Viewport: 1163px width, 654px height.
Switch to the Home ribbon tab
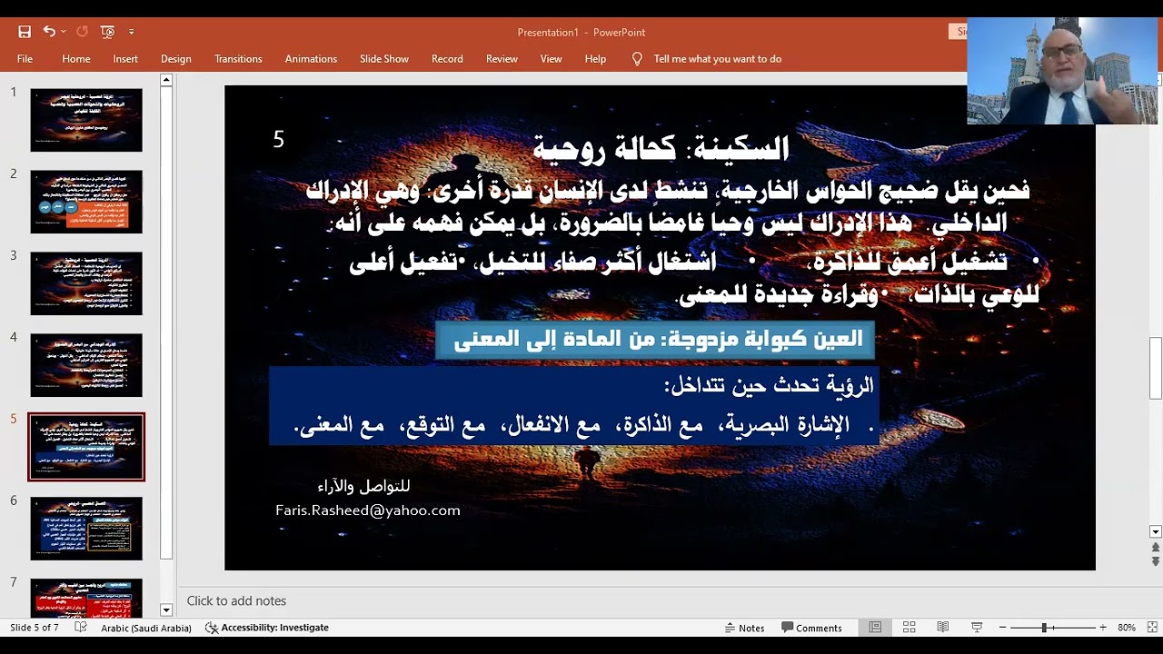click(x=76, y=59)
